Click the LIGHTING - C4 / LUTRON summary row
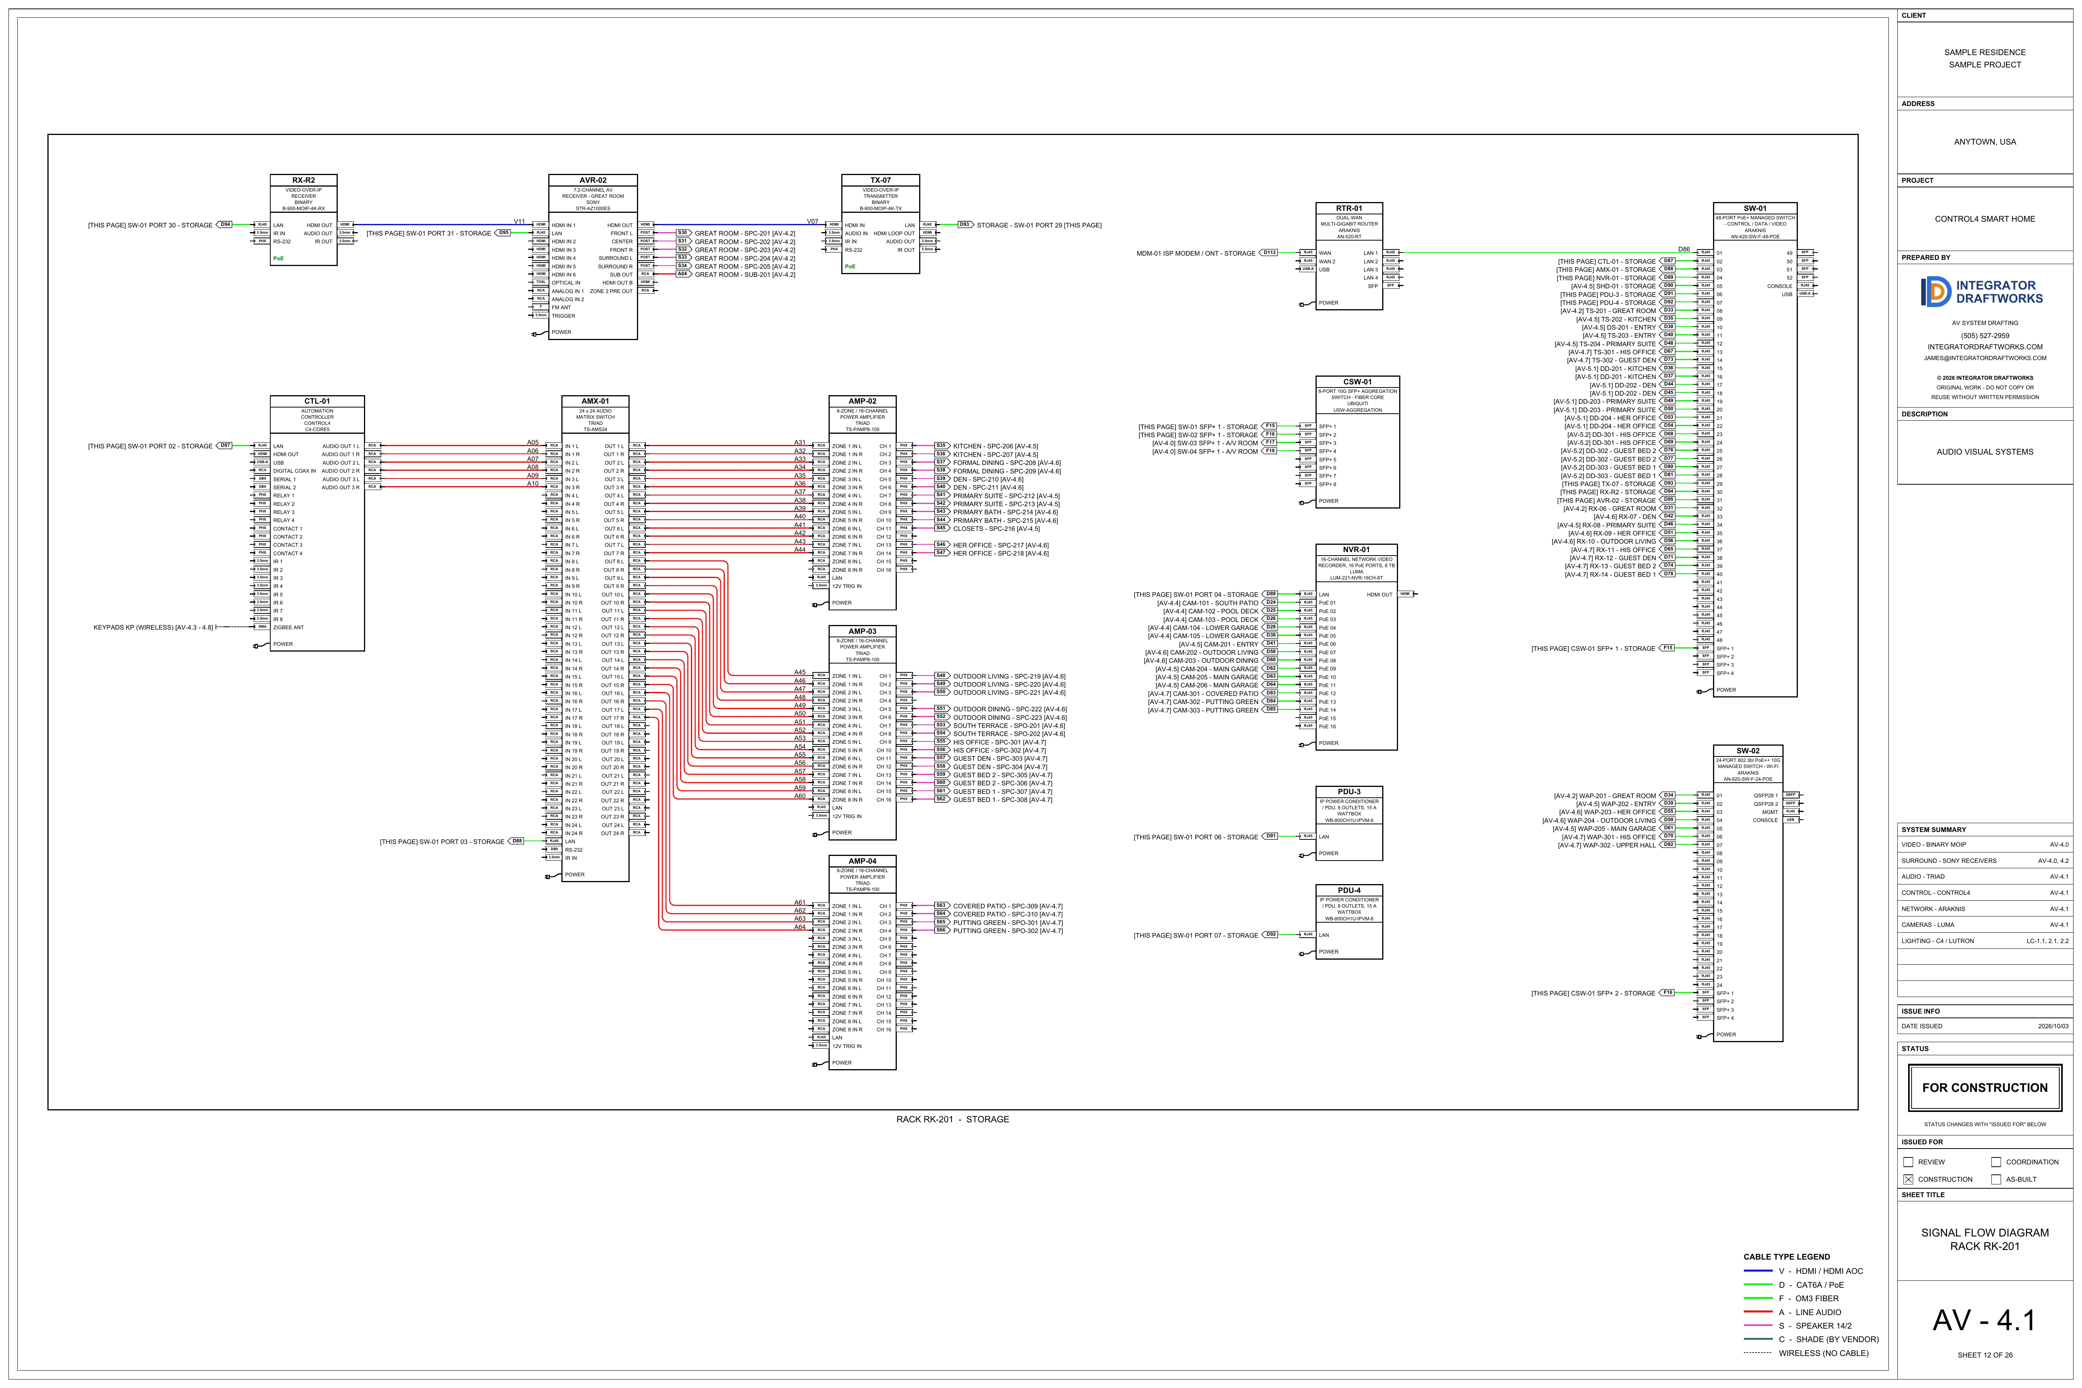Screen dimensions: 2082x1388 tap(1984, 941)
